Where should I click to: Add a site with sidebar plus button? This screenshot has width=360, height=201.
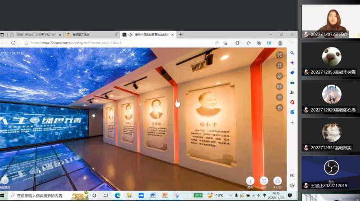[x=292, y=122]
